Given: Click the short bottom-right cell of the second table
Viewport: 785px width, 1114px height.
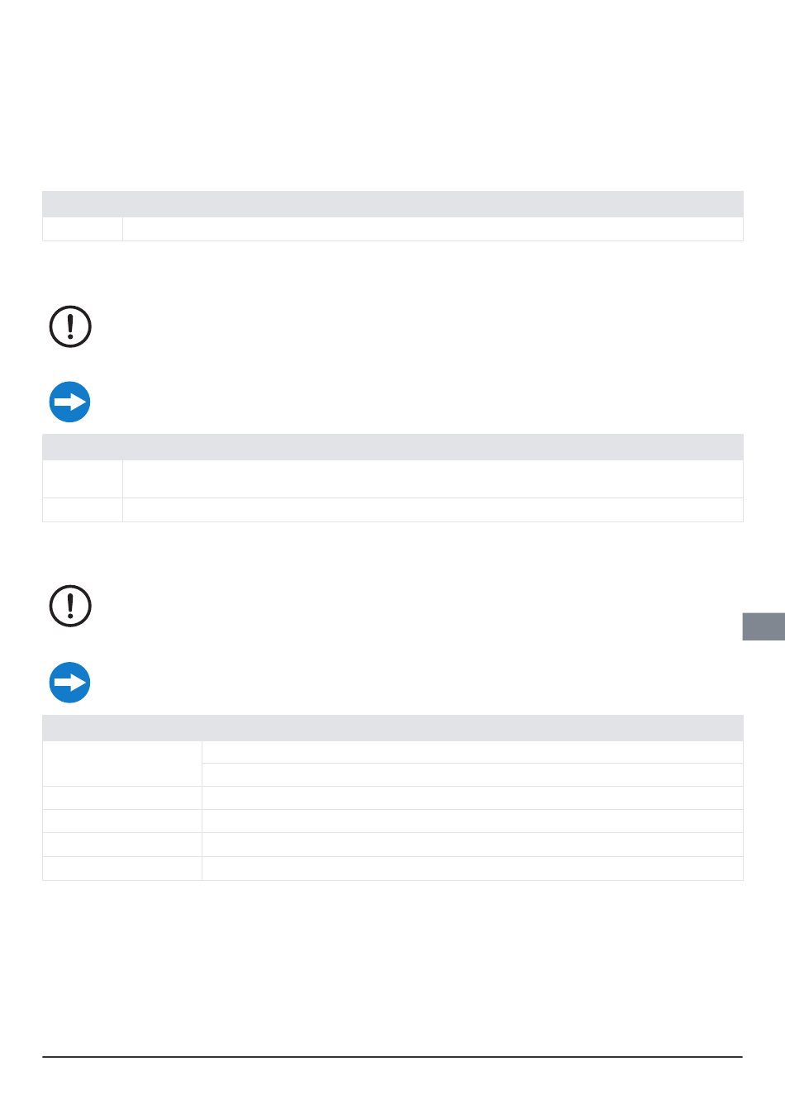Looking at the screenshot, I should point(433,510).
